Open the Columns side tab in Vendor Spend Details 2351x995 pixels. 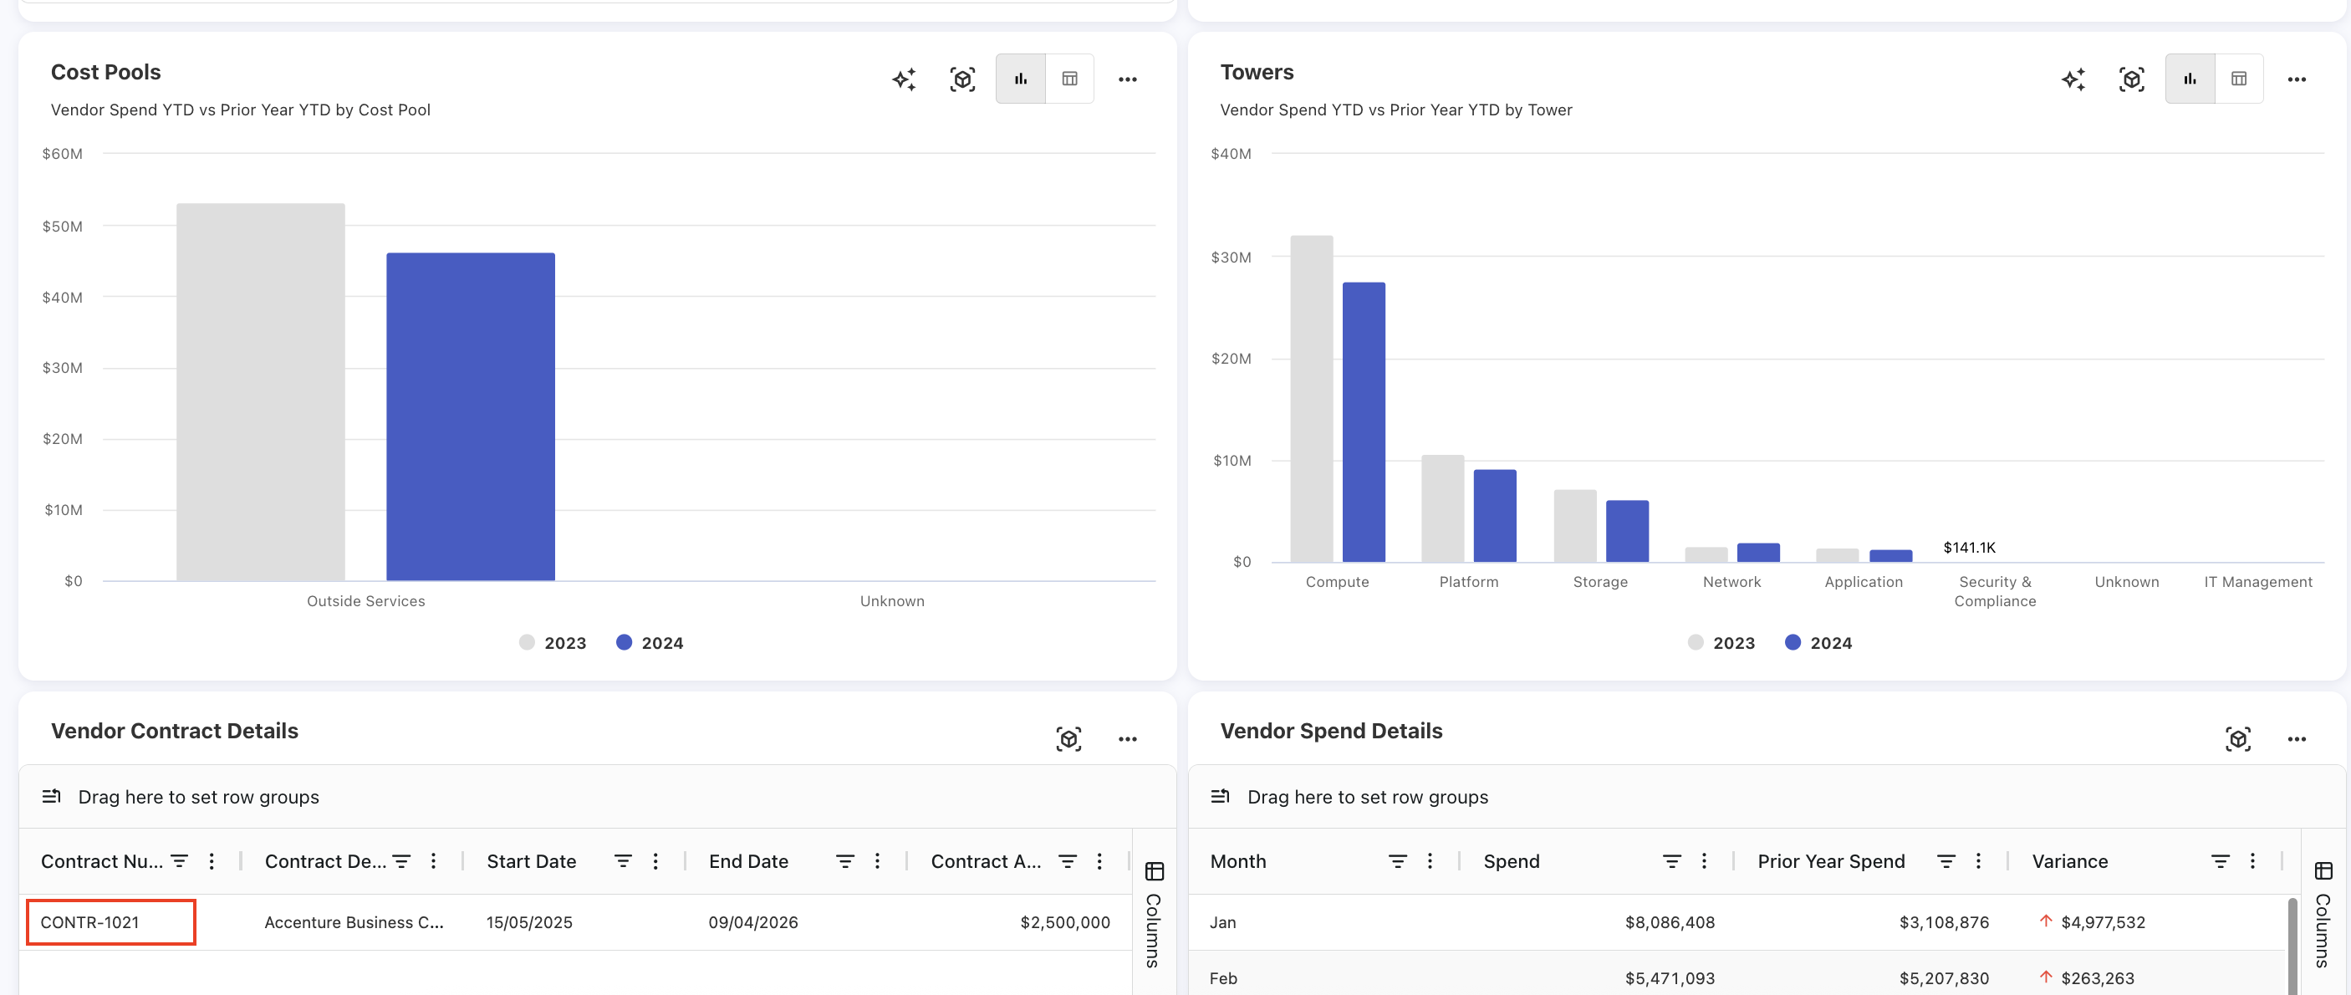coord(2323,916)
